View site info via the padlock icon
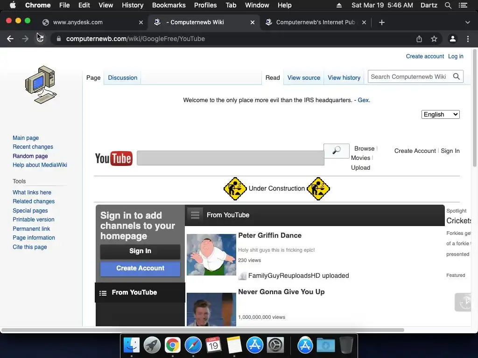The width and height of the screenshot is (478, 358). click(59, 39)
